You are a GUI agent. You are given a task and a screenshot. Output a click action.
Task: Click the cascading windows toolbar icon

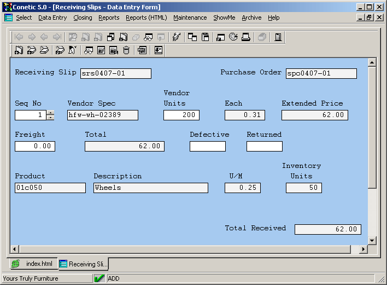192,37
